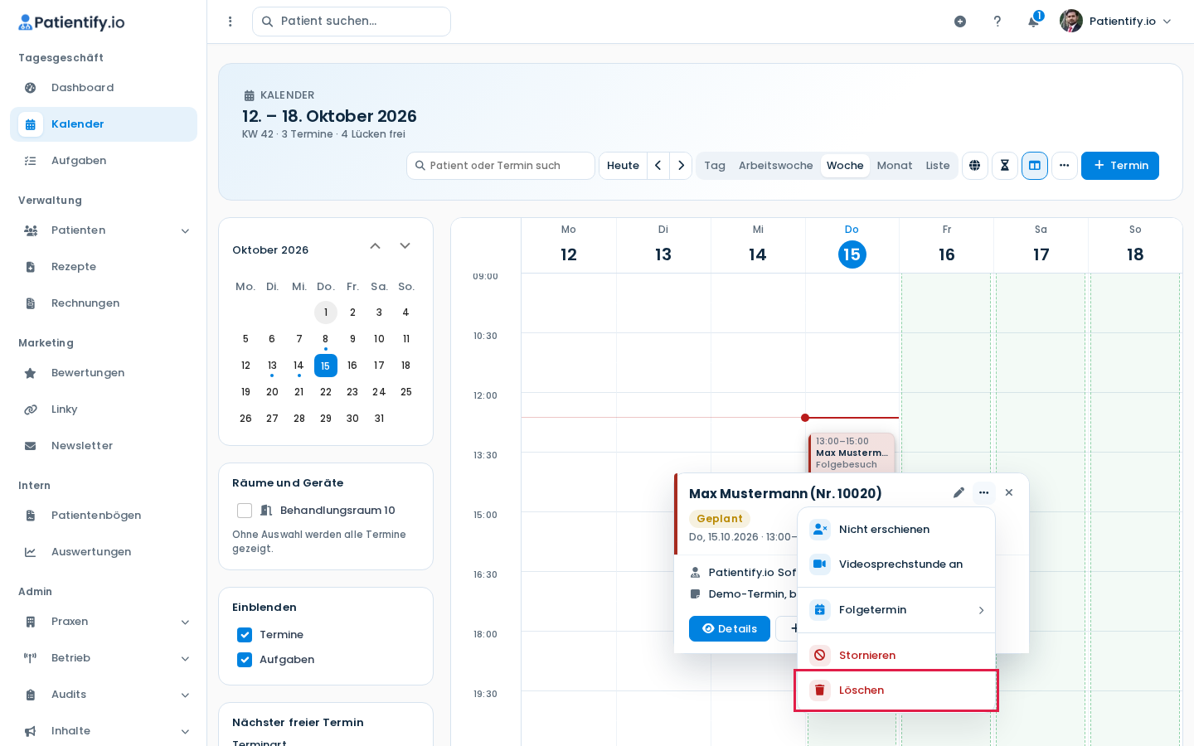Open the calendar toolbar more options menu
The height and width of the screenshot is (746, 1194).
click(x=1065, y=166)
